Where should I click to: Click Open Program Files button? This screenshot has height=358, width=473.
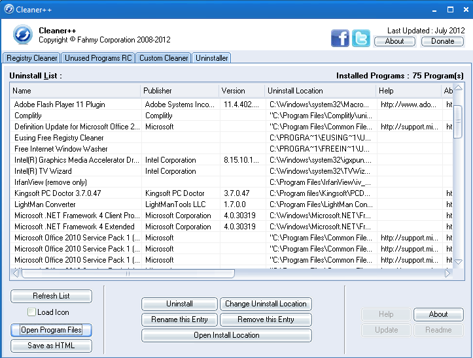pos(51,330)
